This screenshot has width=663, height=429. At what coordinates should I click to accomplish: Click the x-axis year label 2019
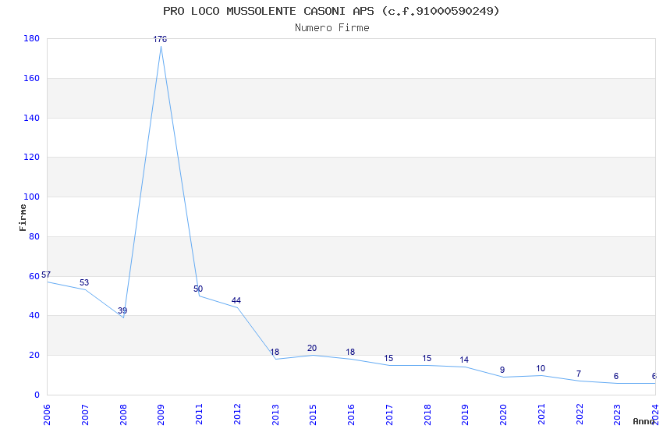click(465, 414)
